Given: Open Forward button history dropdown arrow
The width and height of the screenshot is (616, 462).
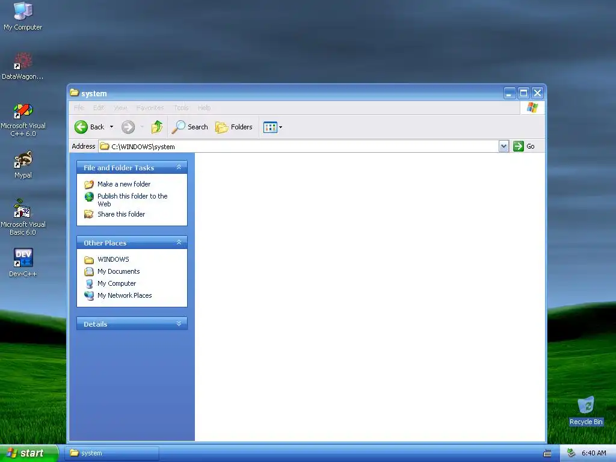Looking at the screenshot, I should tap(142, 127).
